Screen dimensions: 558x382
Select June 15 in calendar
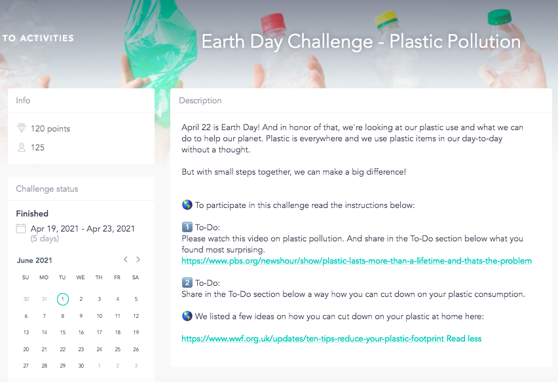[63, 332]
